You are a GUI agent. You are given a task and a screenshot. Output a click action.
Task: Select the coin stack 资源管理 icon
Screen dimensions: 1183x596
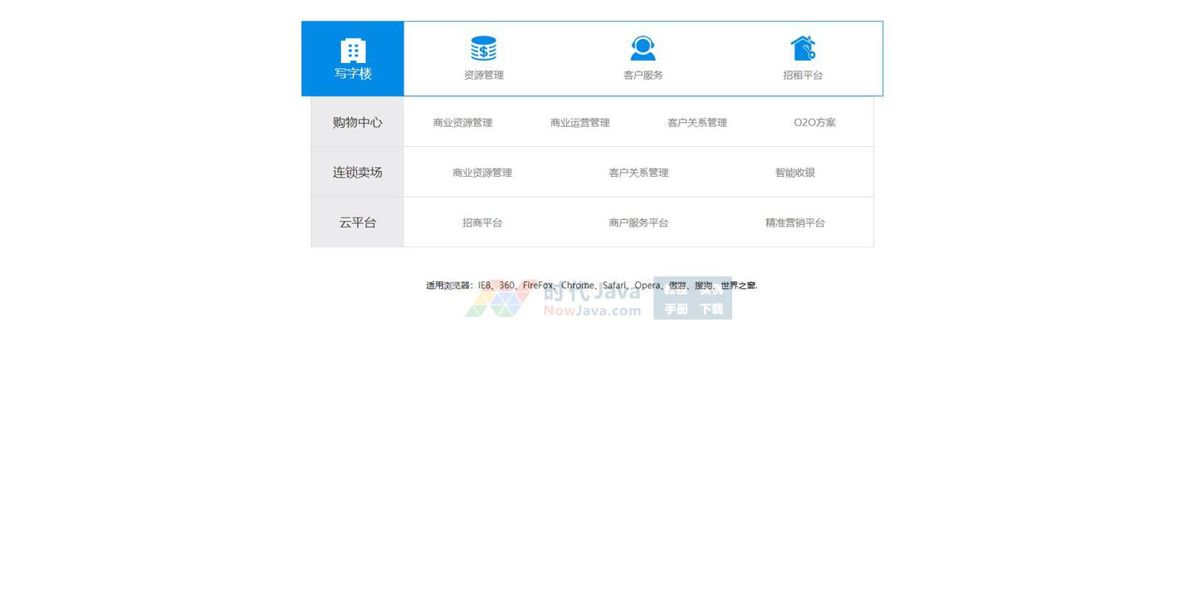tap(483, 48)
